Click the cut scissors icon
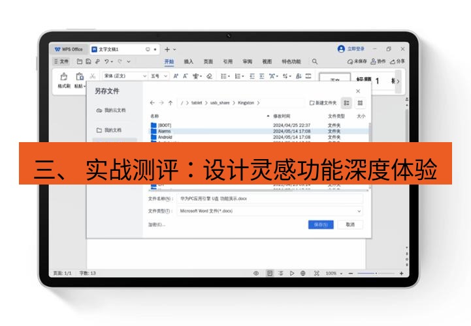Screen dimensions: 471x326 [93, 76]
